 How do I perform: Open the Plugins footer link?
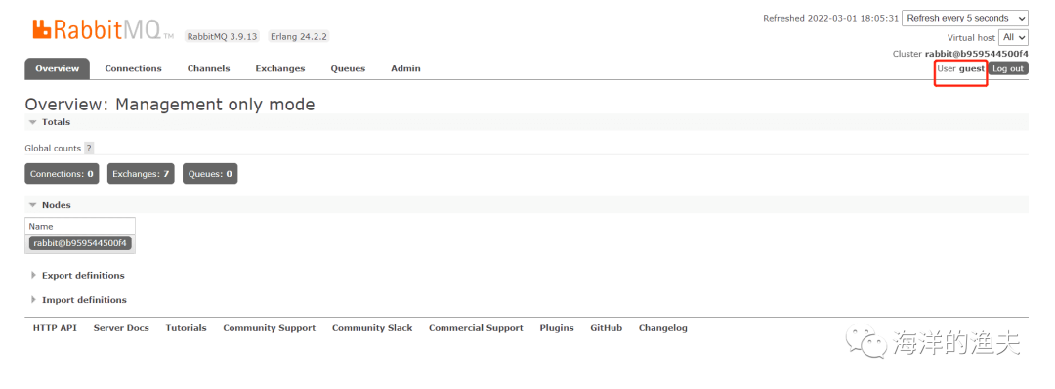pyautogui.click(x=557, y=328)
